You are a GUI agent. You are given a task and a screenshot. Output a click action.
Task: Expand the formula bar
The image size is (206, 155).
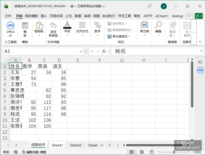pyautogui.click(x=201, y=51)
